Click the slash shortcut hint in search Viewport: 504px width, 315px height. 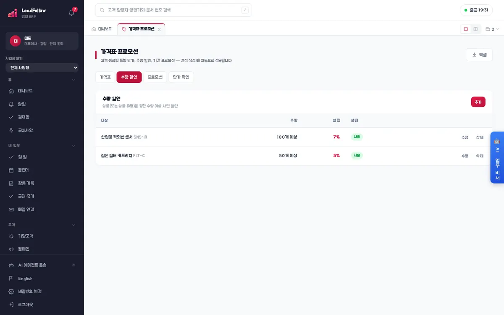point(245,10)
